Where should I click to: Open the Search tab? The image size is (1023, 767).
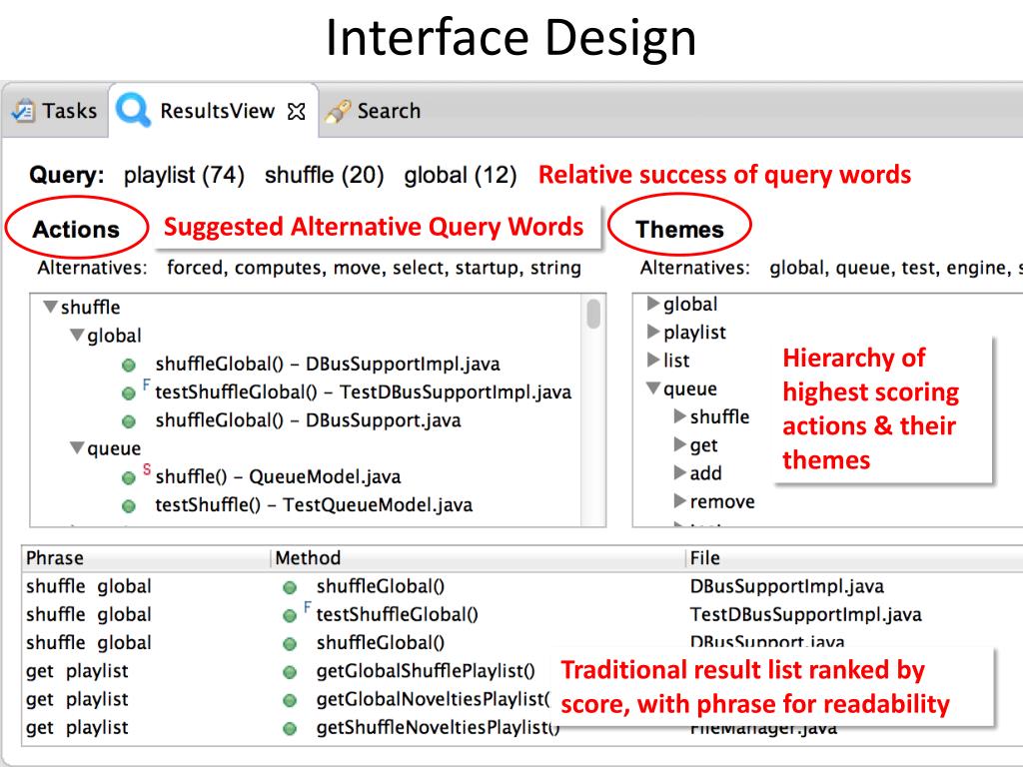[x=374, y=111]
